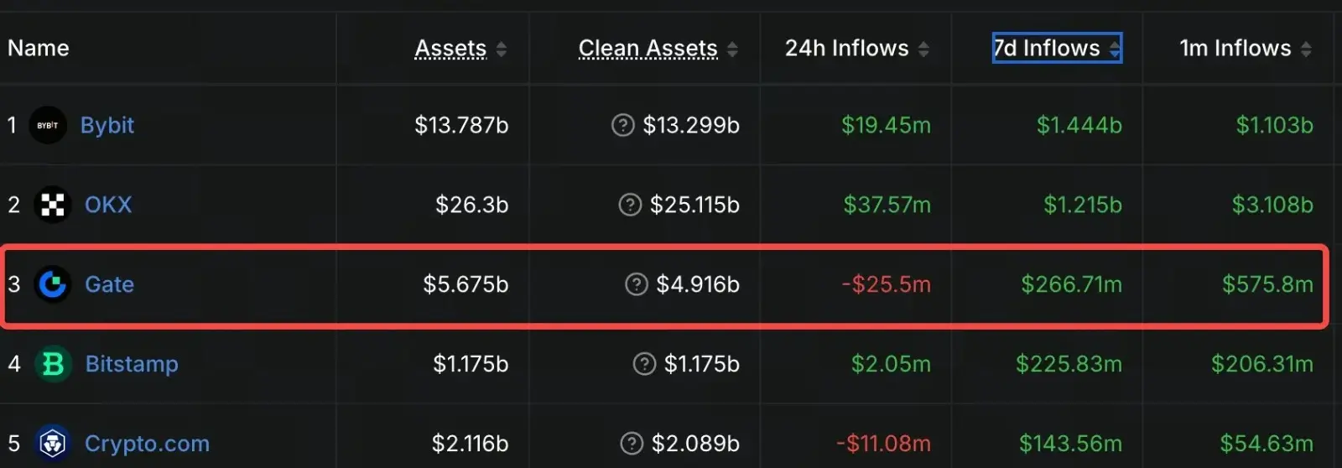Screen dimensions: 1342x468
Task: Click the Gate exchange logo icon
Action: [52, 284]
